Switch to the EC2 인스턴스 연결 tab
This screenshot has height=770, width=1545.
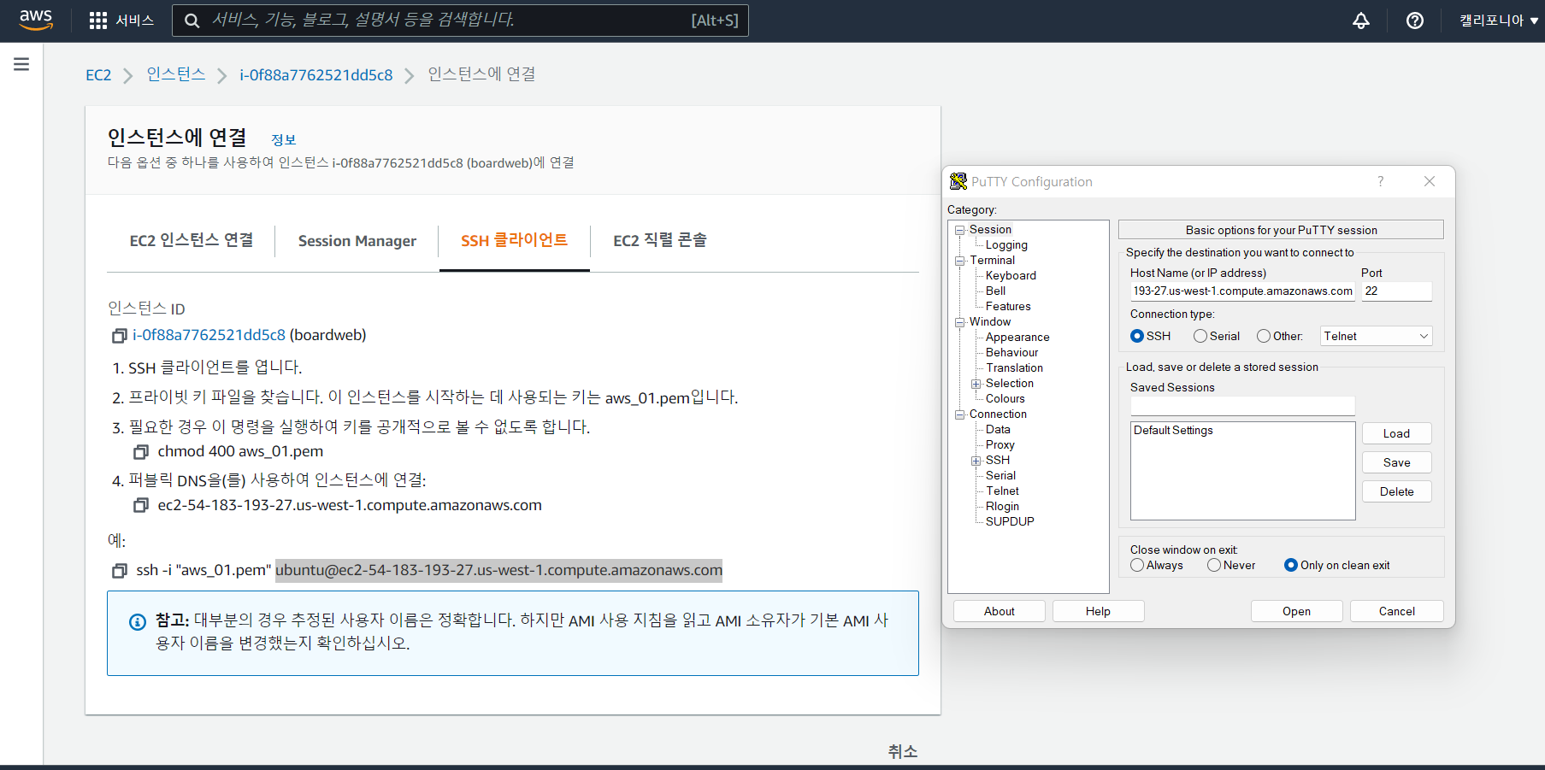[x=192, y=241]
